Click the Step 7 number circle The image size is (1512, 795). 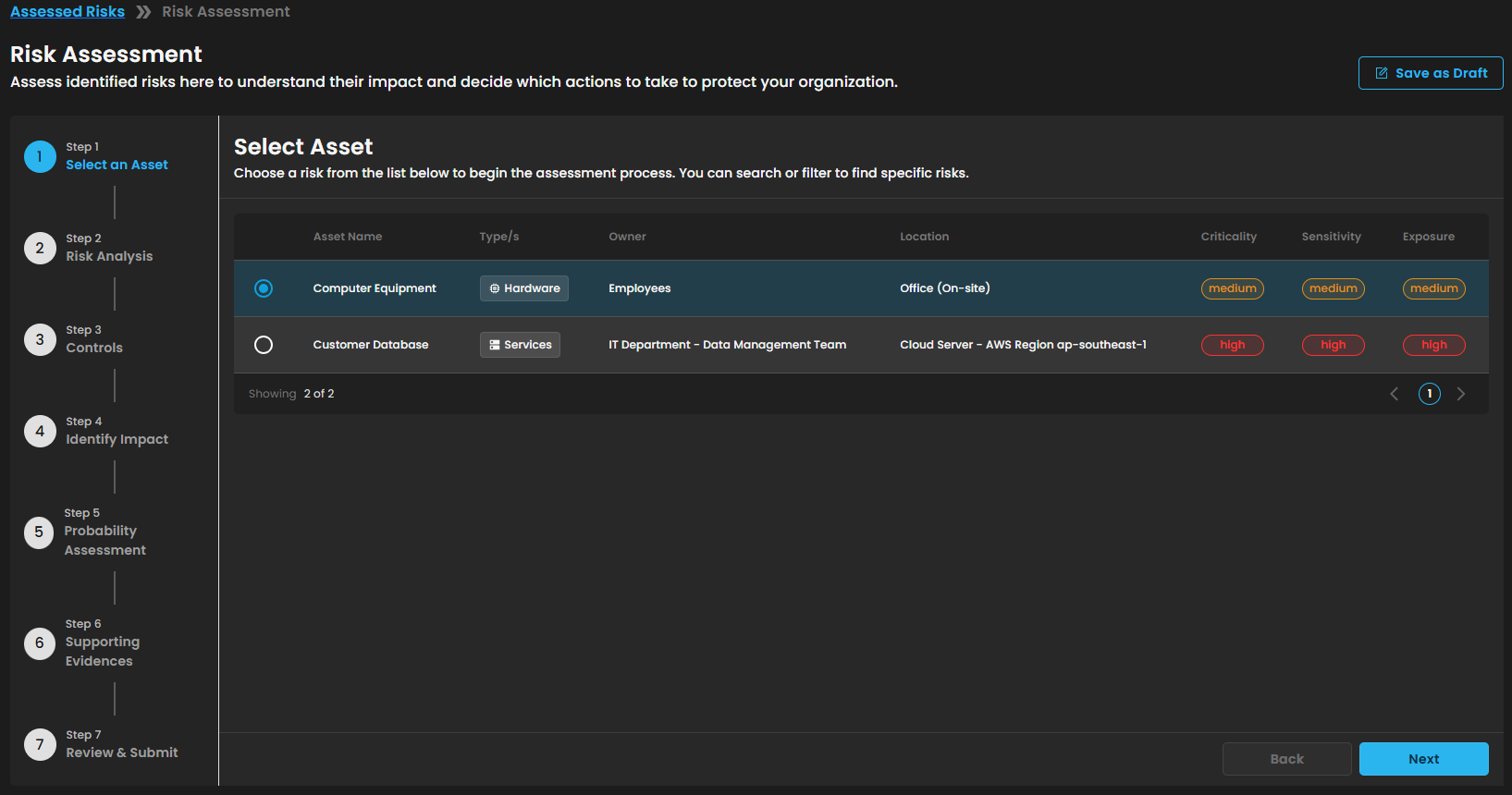(40, 744)
